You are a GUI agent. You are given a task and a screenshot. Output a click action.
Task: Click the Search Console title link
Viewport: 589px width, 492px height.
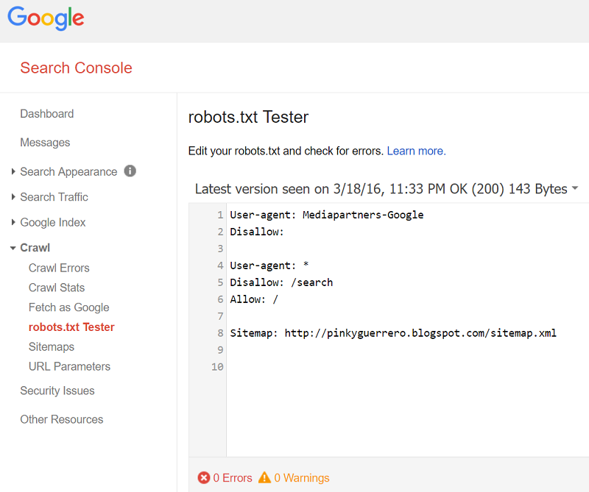coord(76,68)
